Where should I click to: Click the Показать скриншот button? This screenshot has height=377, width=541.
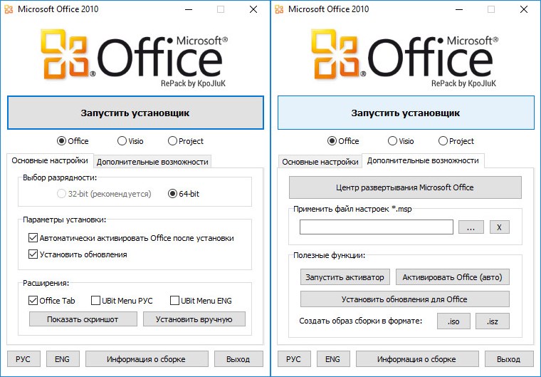click(83, 319)
